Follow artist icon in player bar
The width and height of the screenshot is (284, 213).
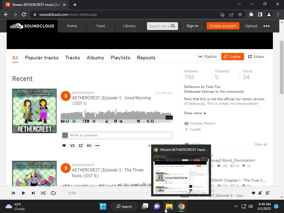click(x=260, y=193)
